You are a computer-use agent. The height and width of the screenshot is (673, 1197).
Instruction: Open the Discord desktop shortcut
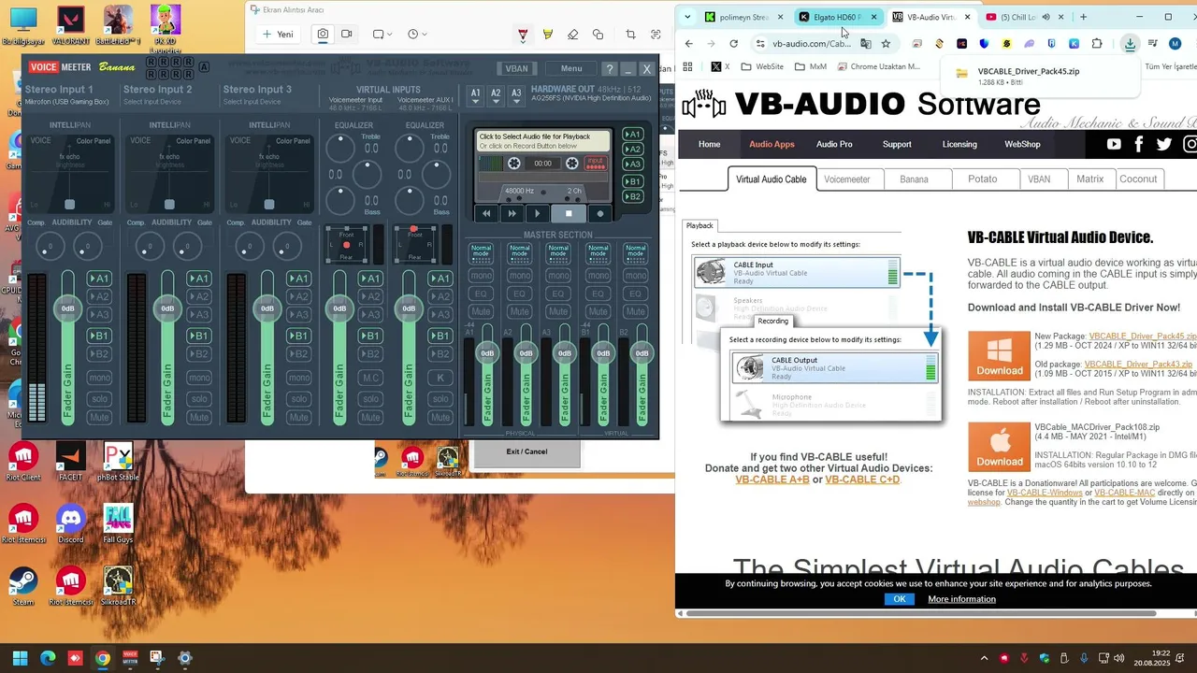70,523
